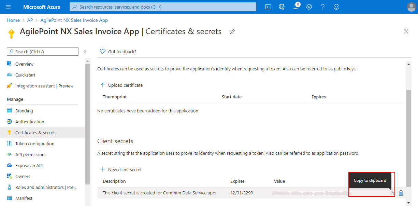Show notifications bell with badge 8
Image resolution: width=418 pixels, height=206 pixels.
296,6
